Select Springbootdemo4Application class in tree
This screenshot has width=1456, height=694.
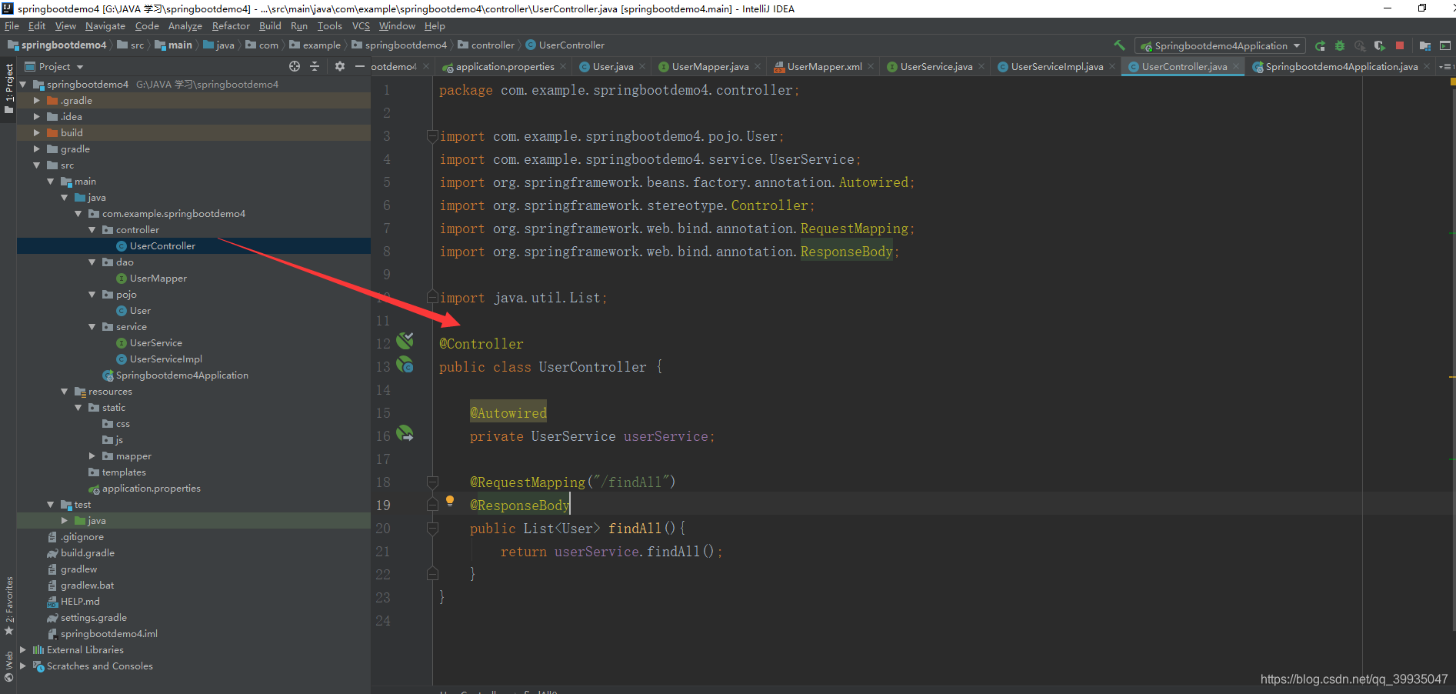point(182,375)
